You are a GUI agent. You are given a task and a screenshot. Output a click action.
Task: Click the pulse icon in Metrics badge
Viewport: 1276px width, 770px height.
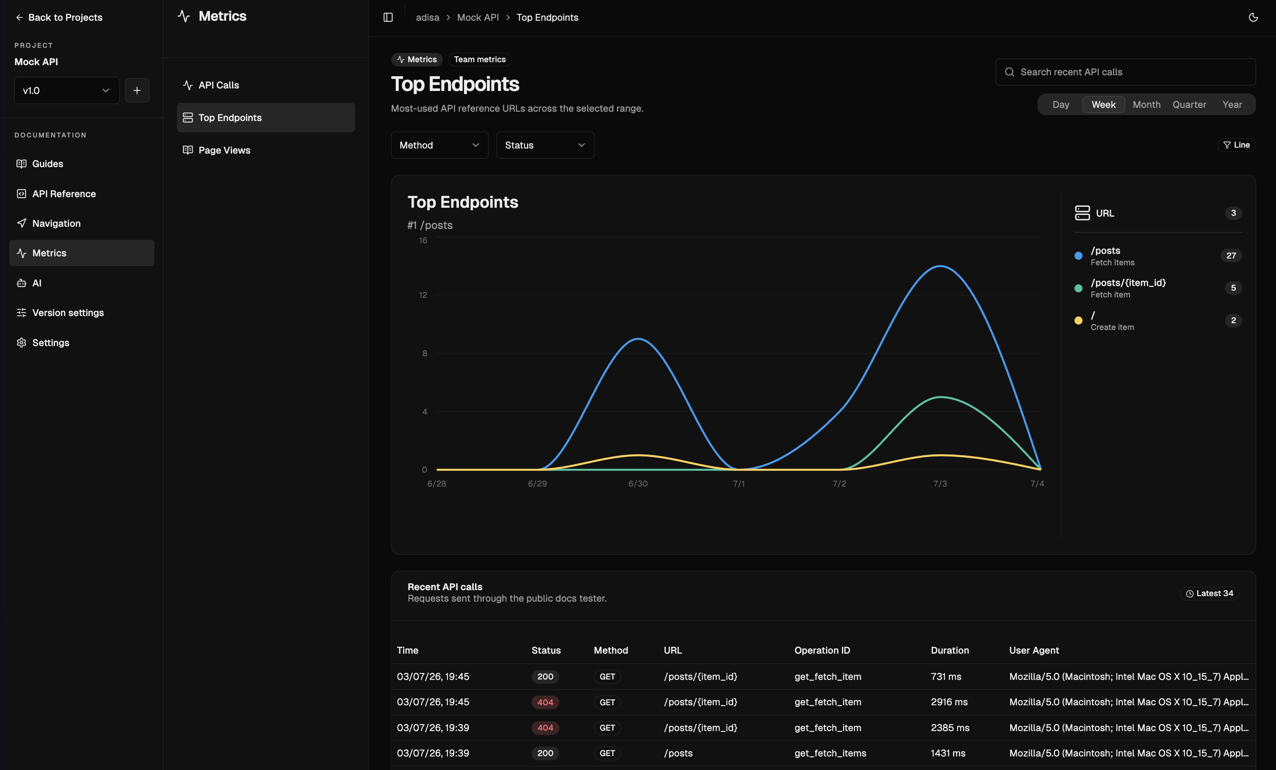(x=401, y=60)
